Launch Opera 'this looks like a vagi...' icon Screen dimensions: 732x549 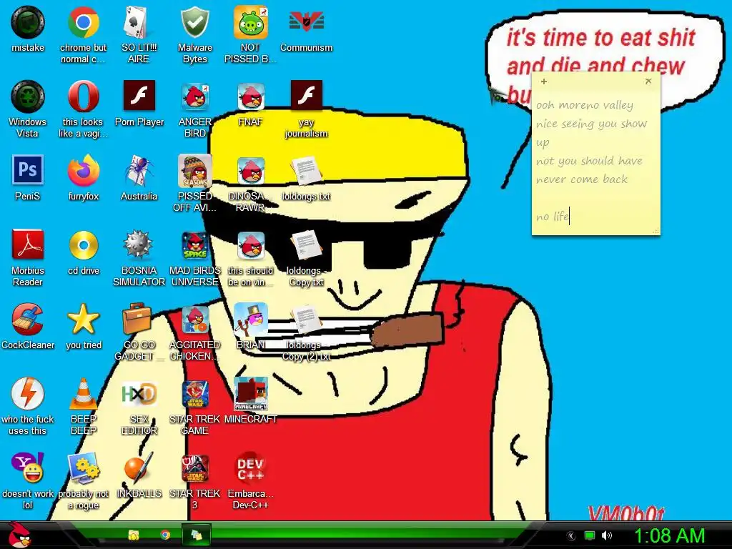83,97
